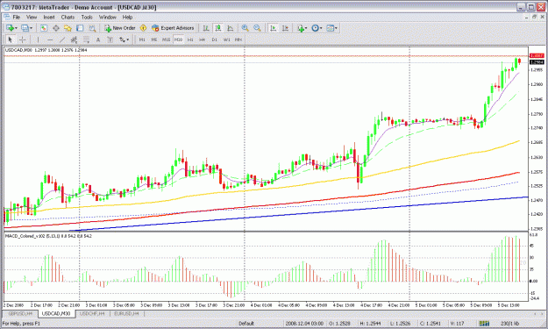Image resolution: width=548 pixels, height=329 pixels.
Task: Select the Text 'A' tool
Action: point(98,39)
